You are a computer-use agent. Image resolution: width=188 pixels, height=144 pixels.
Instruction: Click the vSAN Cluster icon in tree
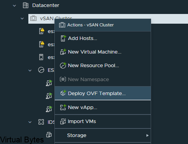point(33,18)
